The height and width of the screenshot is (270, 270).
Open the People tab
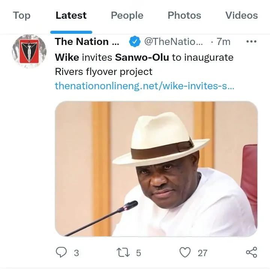tap(127, 15)
